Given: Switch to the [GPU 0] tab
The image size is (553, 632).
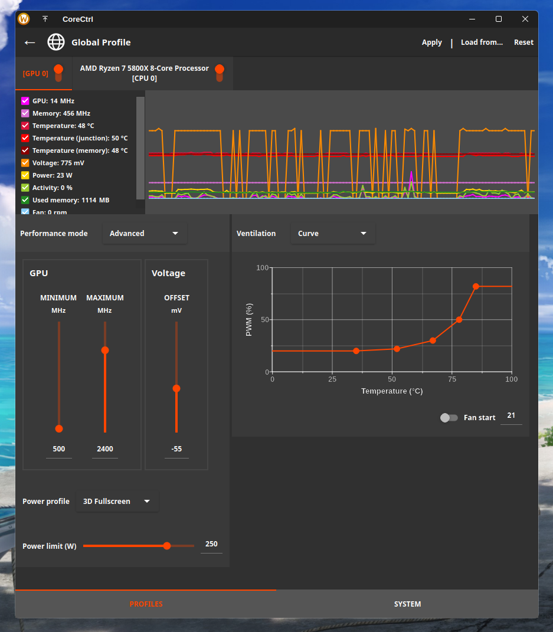Looking at the screenshot, I should (44, 73).
